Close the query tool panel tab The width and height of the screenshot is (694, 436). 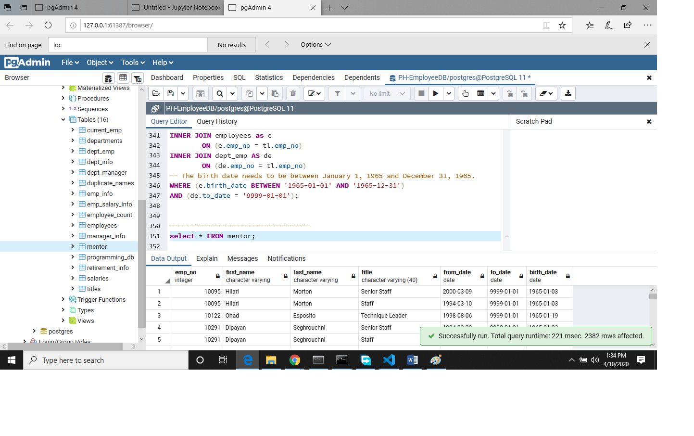point(649,77)
